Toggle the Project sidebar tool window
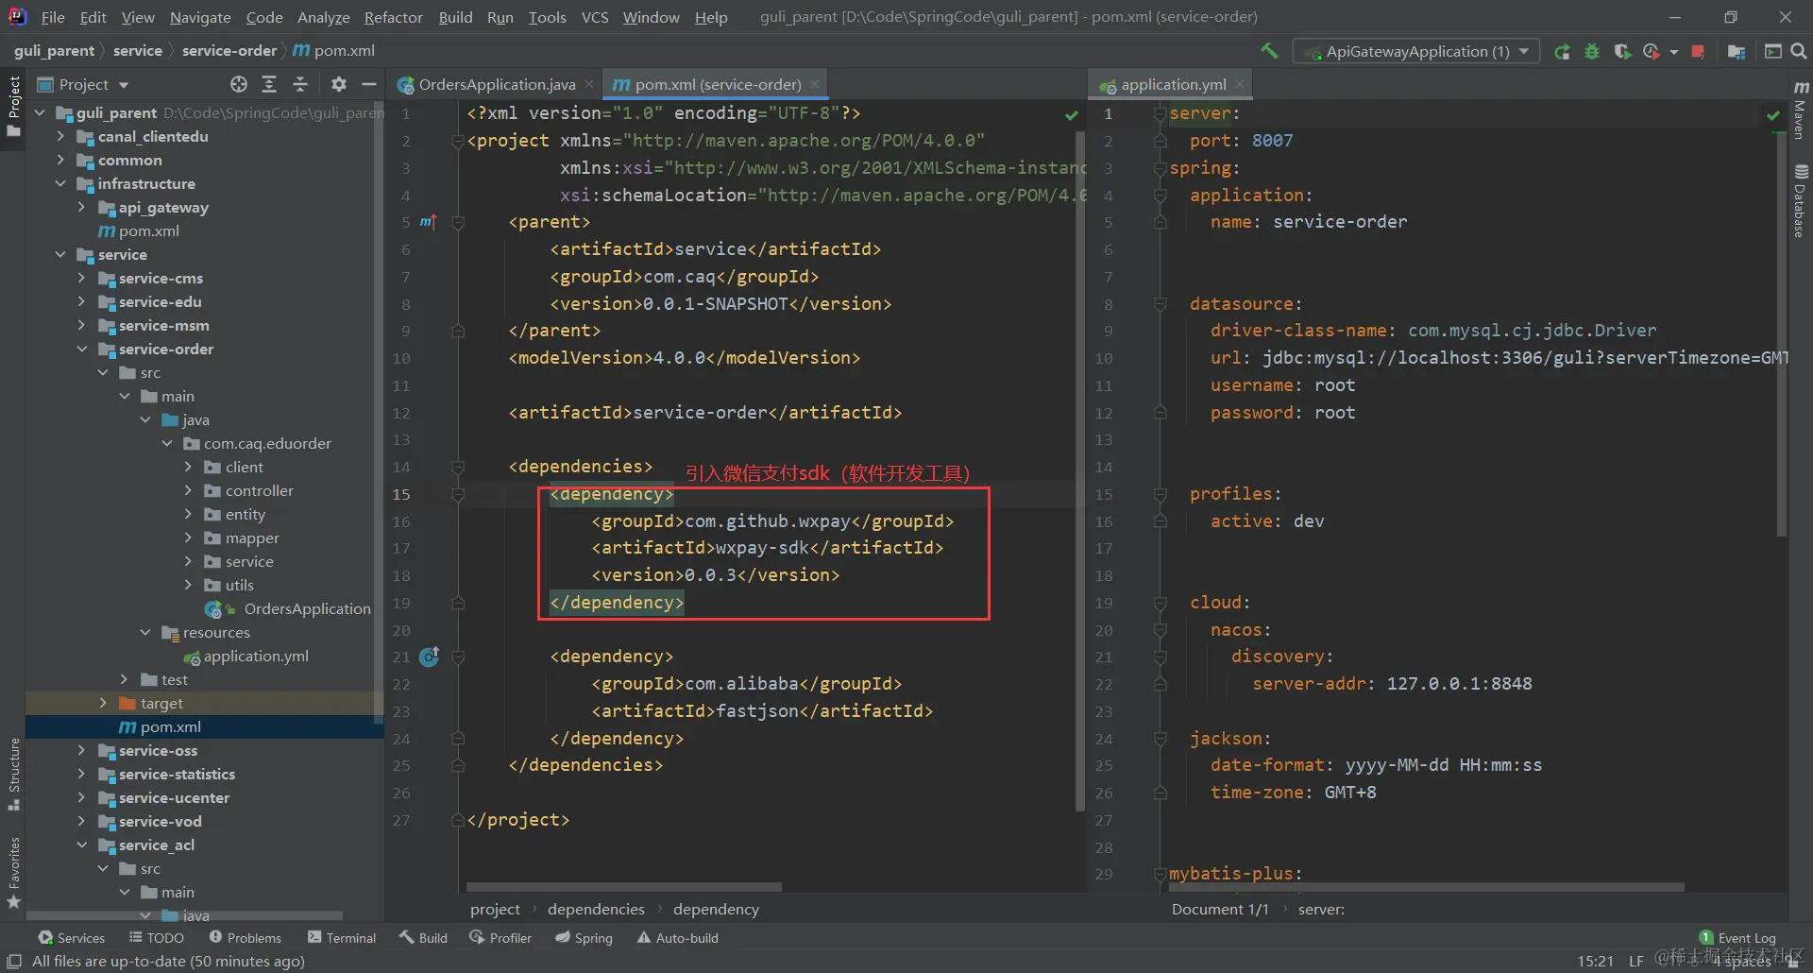The height and width of the screenshot is (973, 1813). pos(13,106)
